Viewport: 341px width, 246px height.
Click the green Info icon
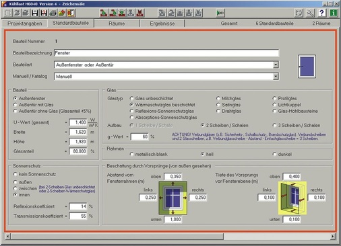(x=334, y=13)
